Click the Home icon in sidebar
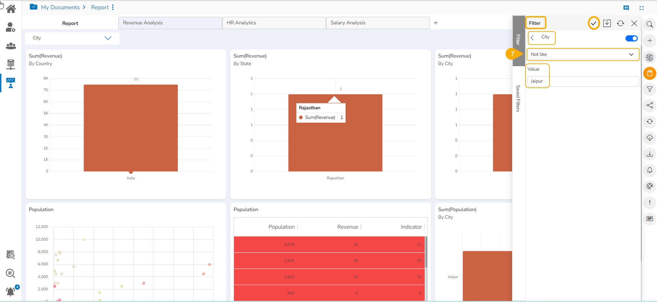 pyautogui.click(x=11, y=9)
